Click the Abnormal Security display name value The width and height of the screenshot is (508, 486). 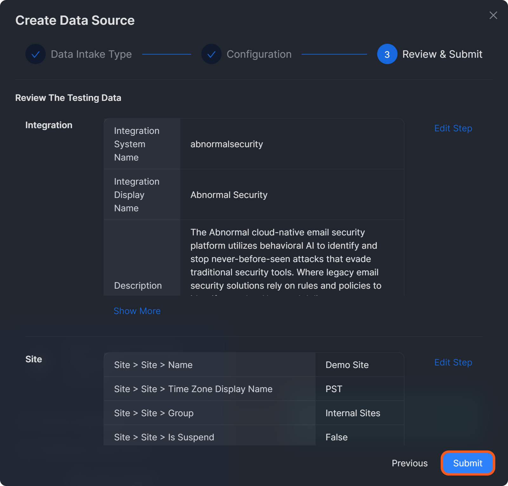229,195
